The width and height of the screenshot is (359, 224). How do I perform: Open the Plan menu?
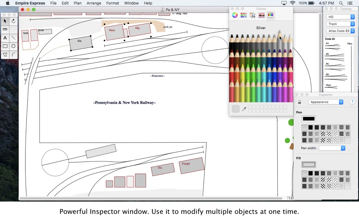point(77,3)
